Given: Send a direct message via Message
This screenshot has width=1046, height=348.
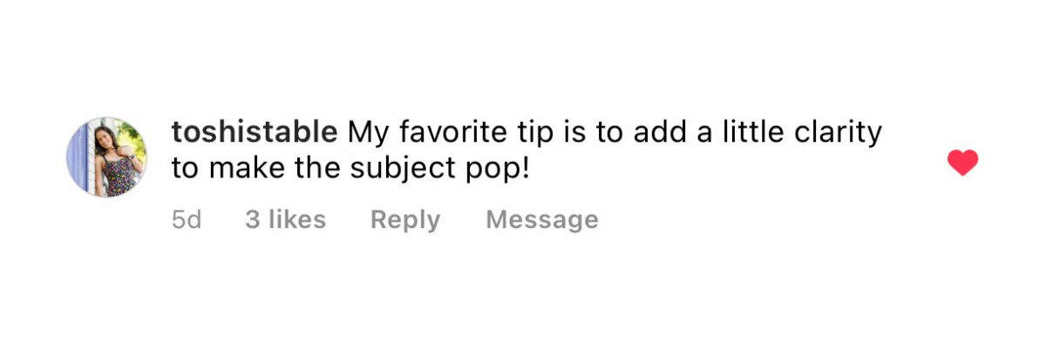Looking at the screenshot, I should [x=542, y=220].
